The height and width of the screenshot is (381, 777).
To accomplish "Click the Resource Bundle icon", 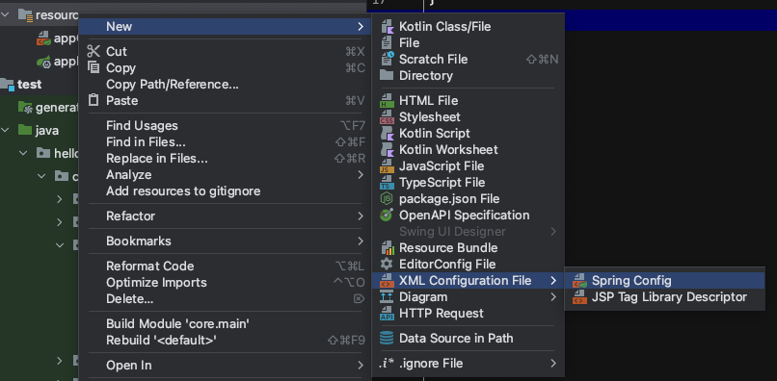I will point(387,248).
